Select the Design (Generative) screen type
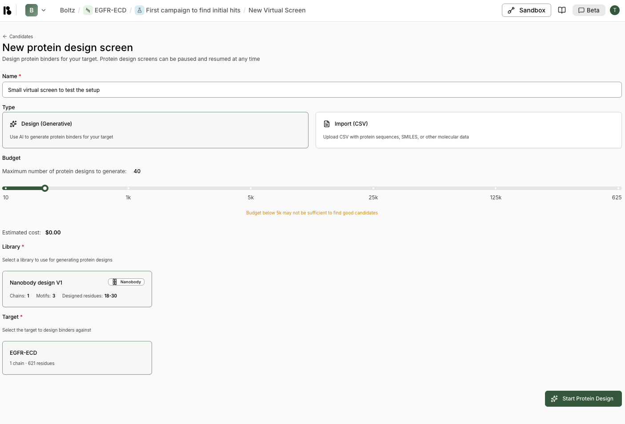625x424 pixels. (x=155, y=130)
